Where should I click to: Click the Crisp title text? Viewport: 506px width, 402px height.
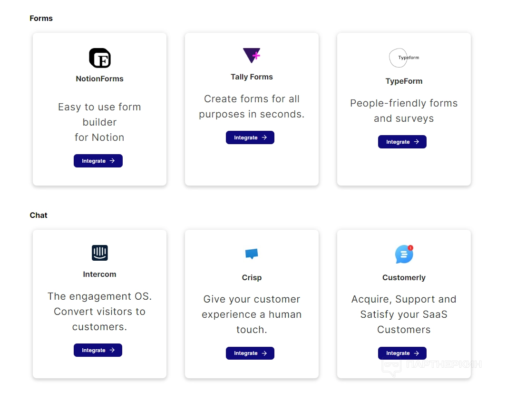[252, 278]
